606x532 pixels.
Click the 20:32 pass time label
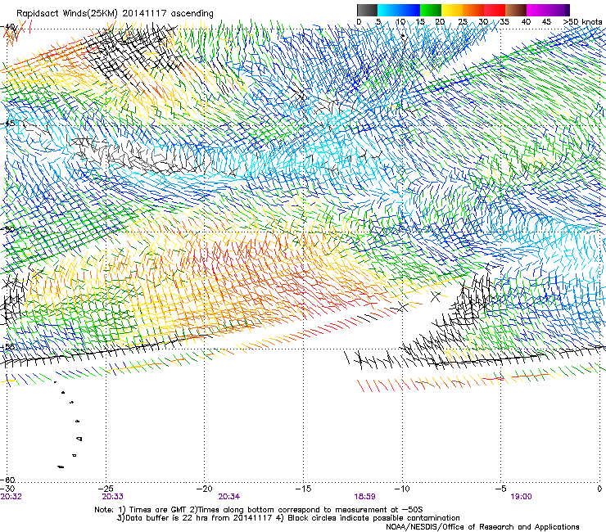pos(11,497)
